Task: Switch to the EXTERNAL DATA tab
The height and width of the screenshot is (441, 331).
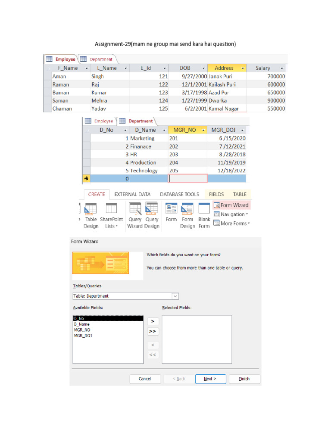Action: (132, 194)
